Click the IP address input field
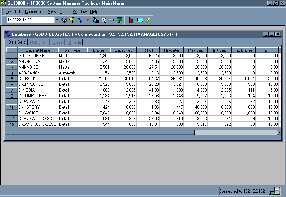The image size is (286, 197). tap(30, 20)
